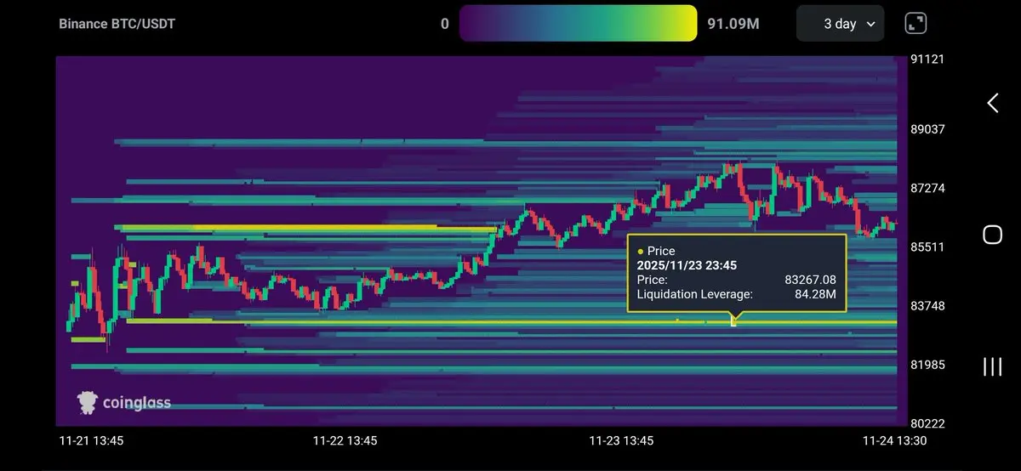Viewport: 1021px width, 471px height.
Task: Click the bright yellow liquidation band near 86000
Action: click(x=306, y=228)
